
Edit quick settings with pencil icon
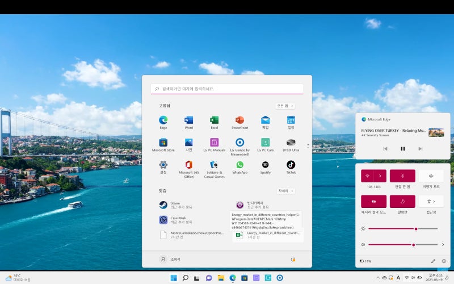433,261
